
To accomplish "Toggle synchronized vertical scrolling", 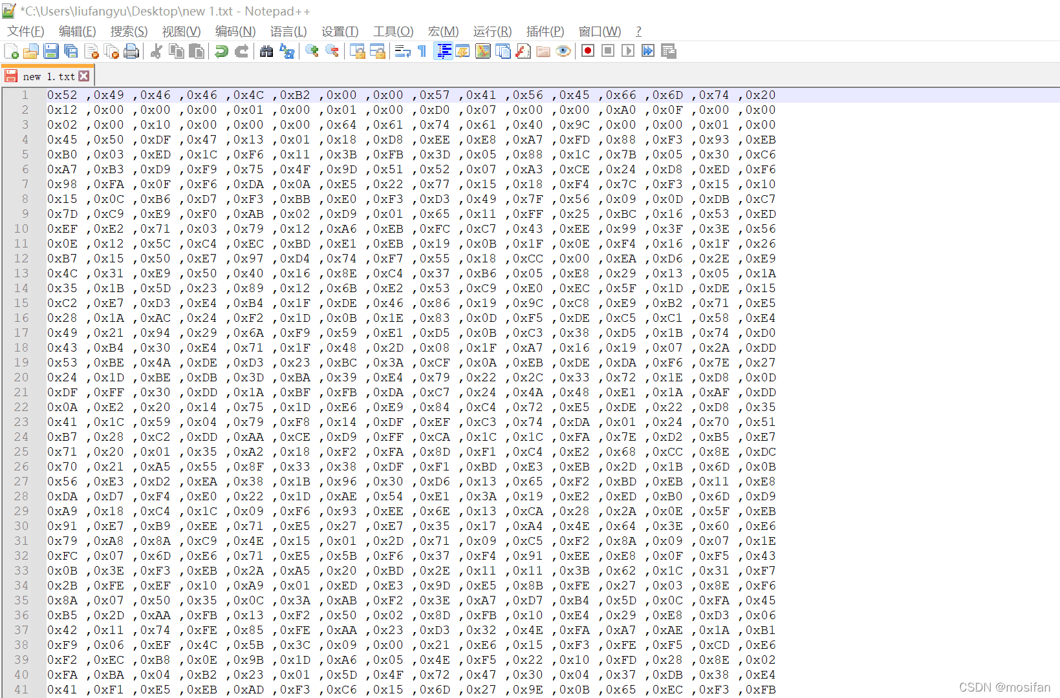I will pyautogui.click(x=357, y=51).
